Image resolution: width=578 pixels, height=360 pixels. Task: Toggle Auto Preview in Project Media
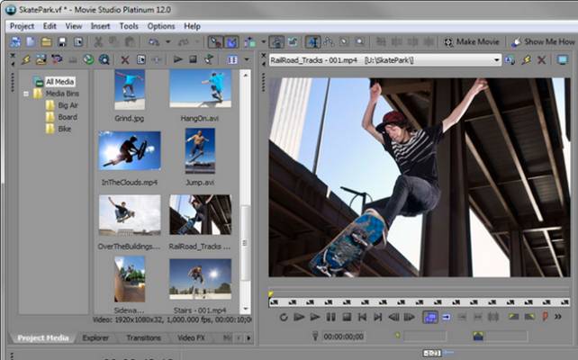209,59
